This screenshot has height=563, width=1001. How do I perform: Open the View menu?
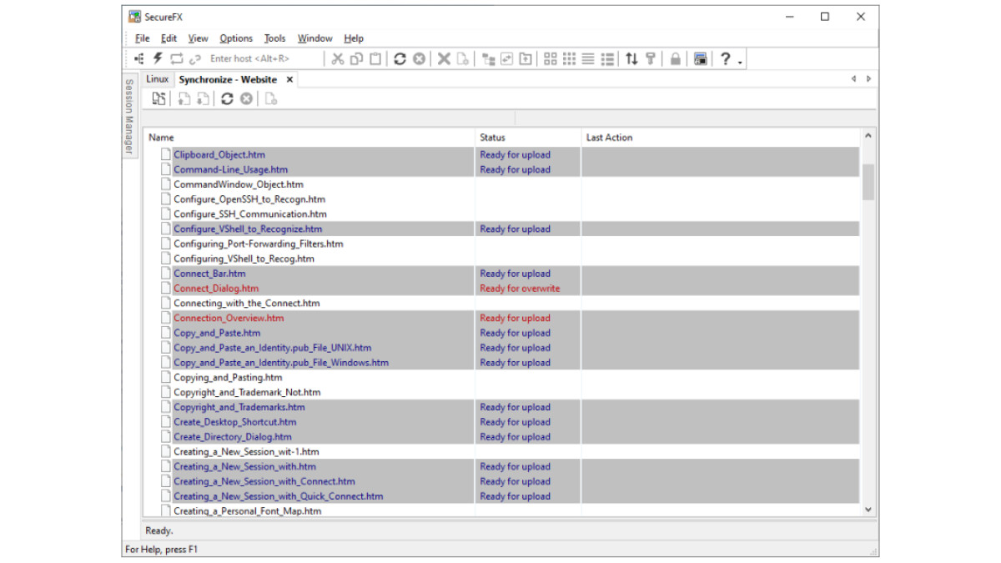point(199,38)
